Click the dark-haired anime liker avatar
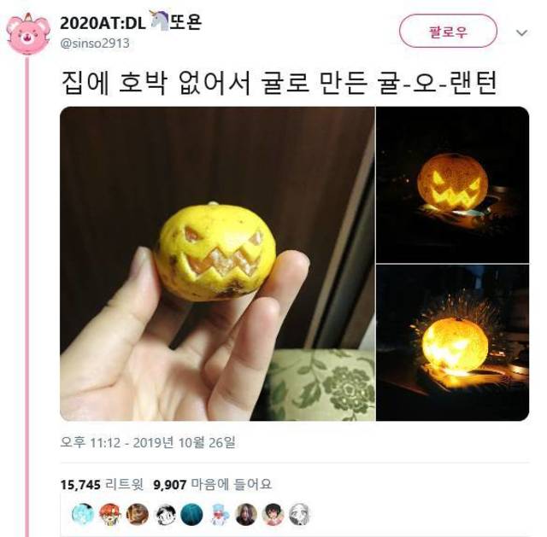This screenshot has height=537, width=547. click(273, 514)
